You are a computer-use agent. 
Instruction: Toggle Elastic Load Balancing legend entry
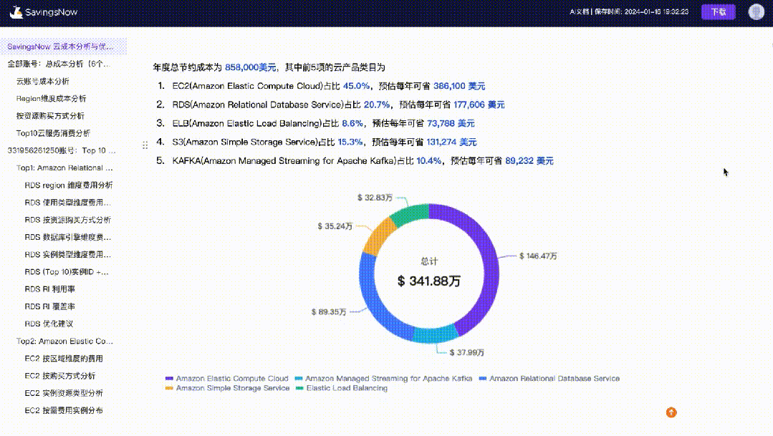coord(341,388)
